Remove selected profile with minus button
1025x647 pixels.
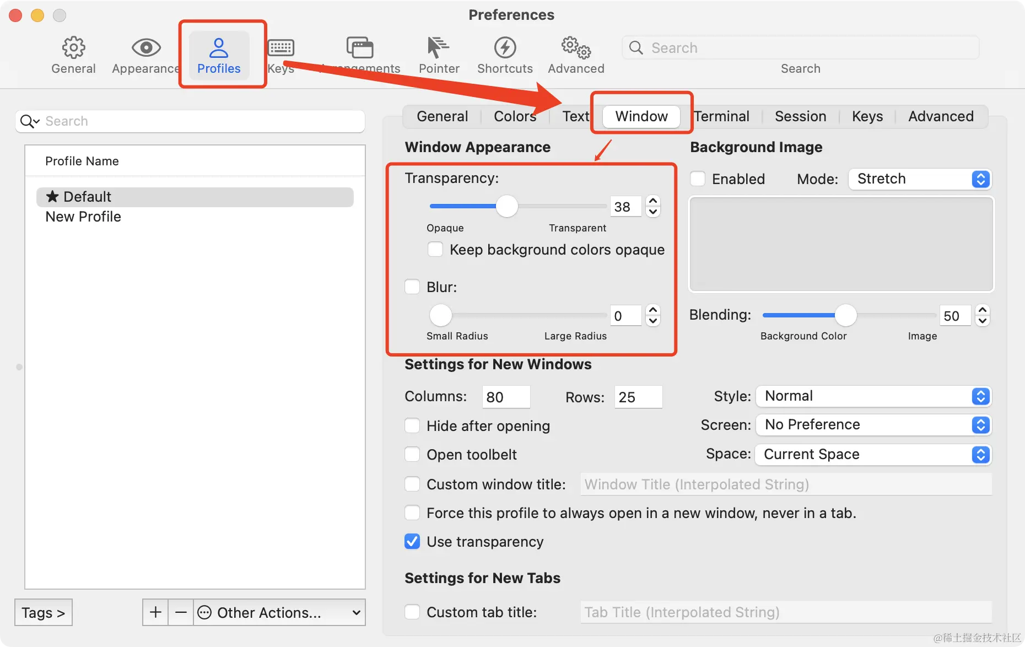(x=181, y=612)
